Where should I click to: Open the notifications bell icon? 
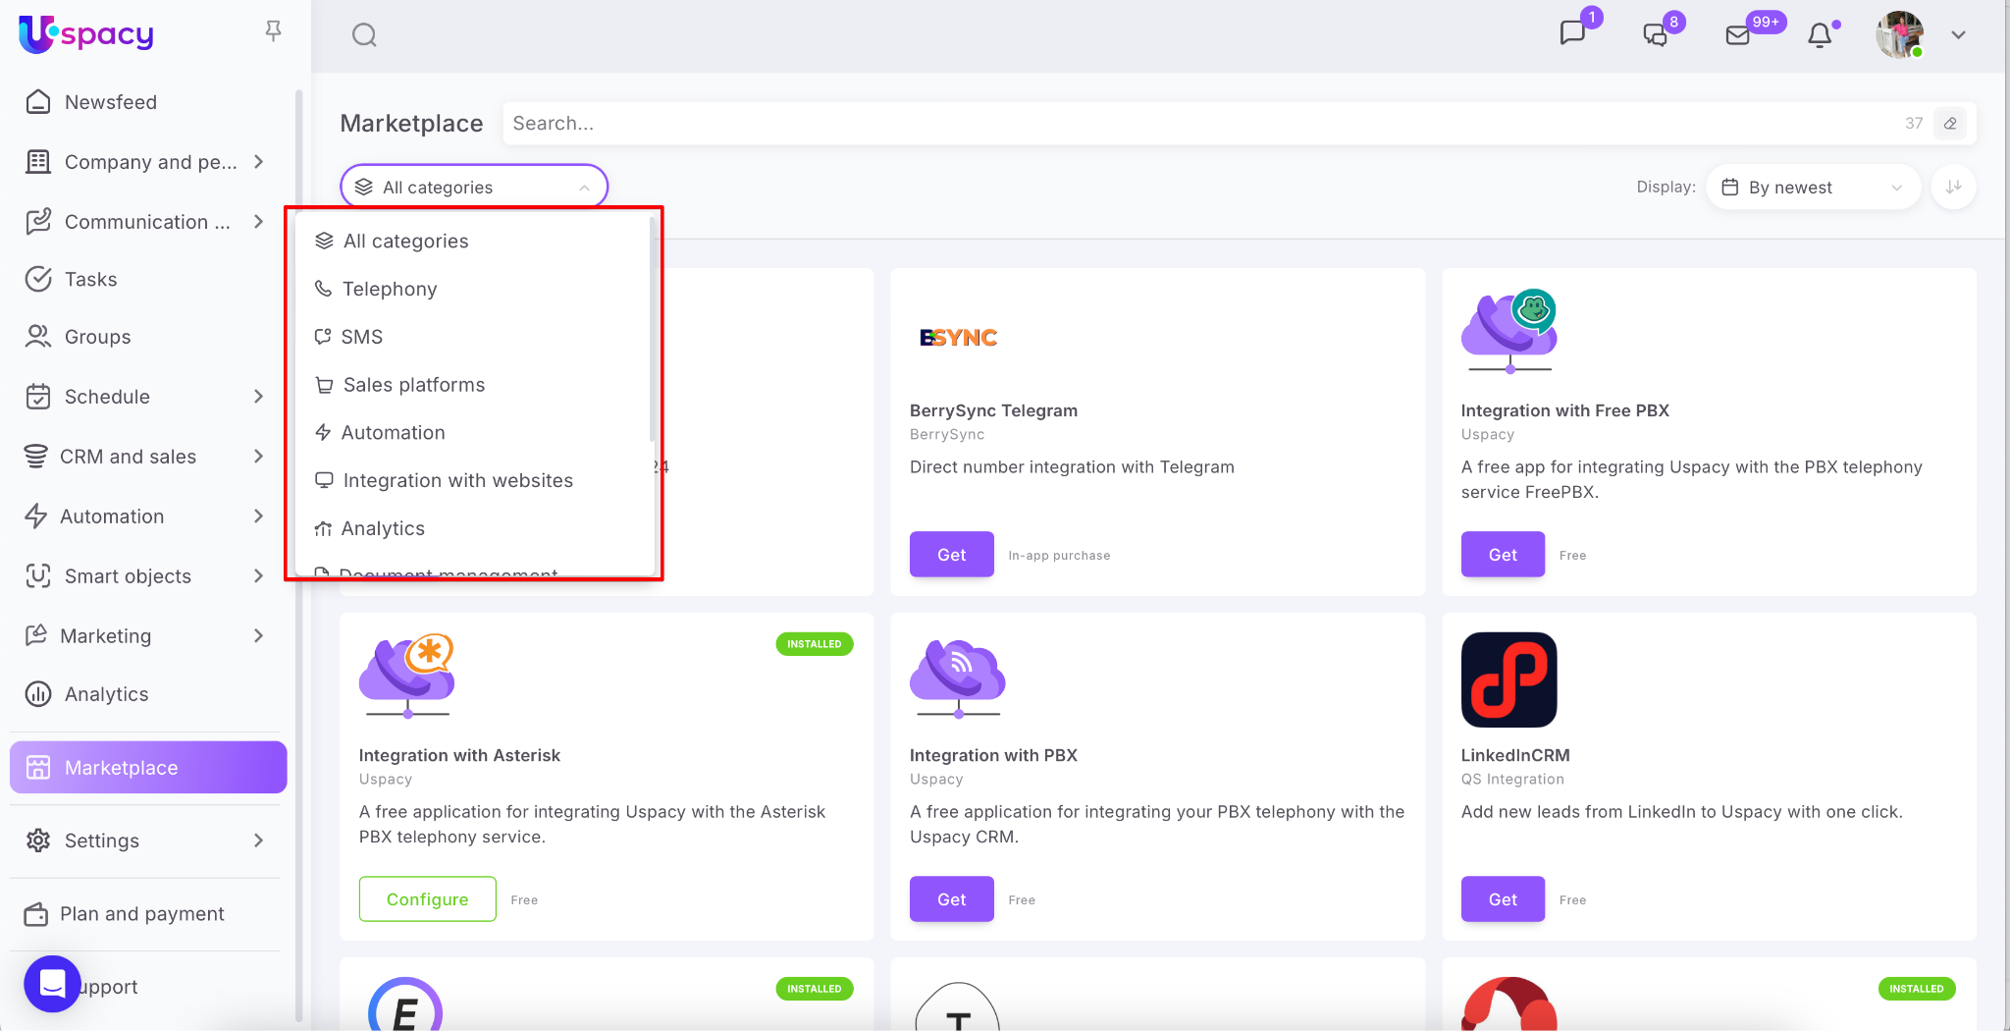point(1820,35)
